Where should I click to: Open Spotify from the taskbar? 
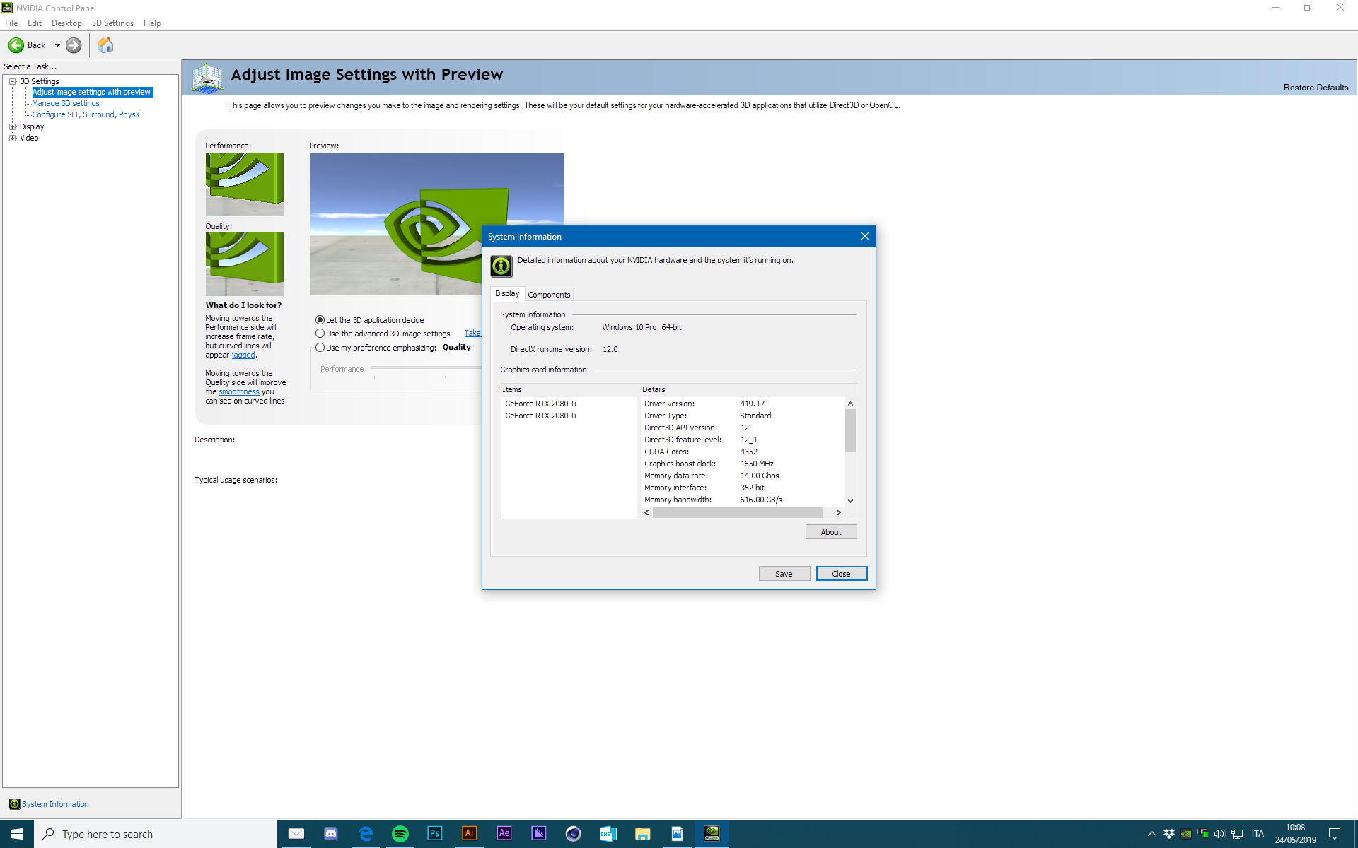coord(400,833)
